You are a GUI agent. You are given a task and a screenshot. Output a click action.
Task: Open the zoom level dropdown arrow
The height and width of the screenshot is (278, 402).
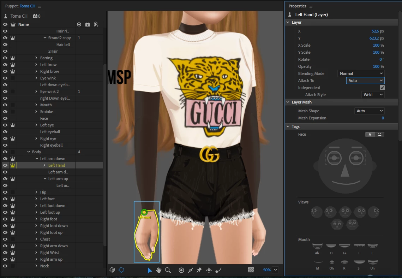coord(275,270)
